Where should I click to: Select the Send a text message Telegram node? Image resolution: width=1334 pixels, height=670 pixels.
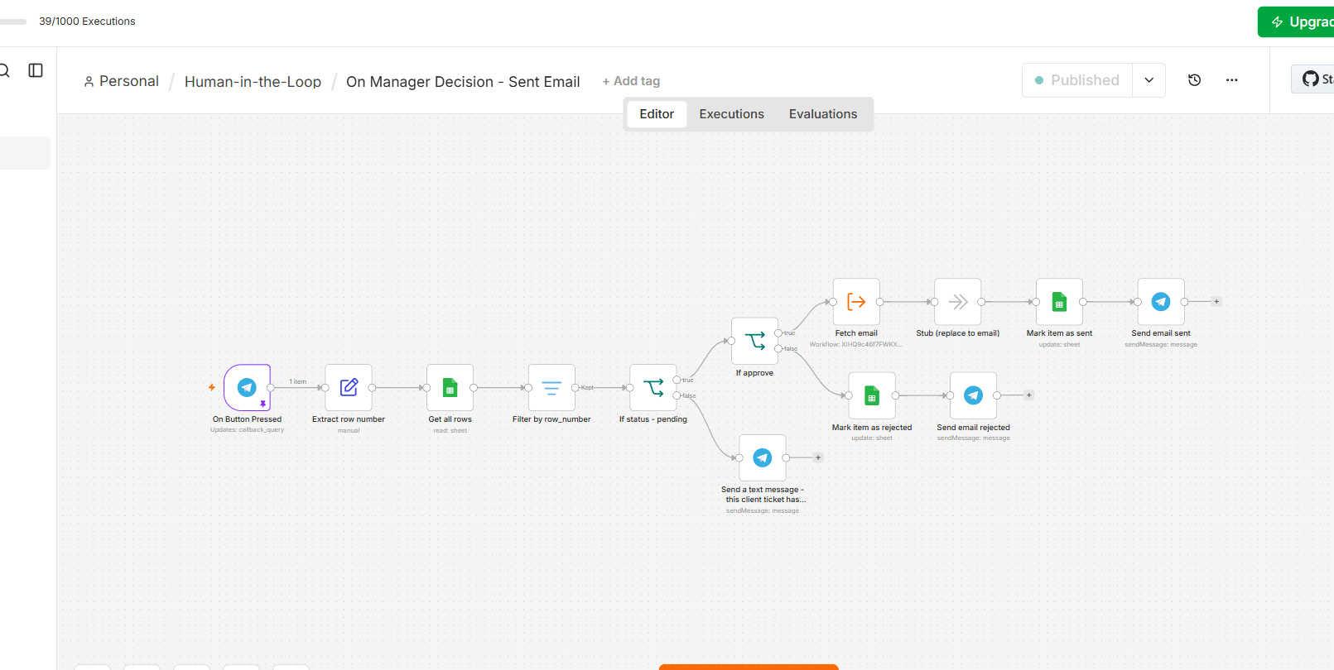763,457
